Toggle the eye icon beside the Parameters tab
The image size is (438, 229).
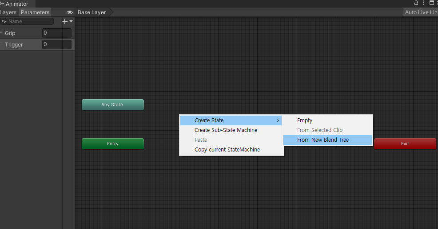click(x=70, y=12)
